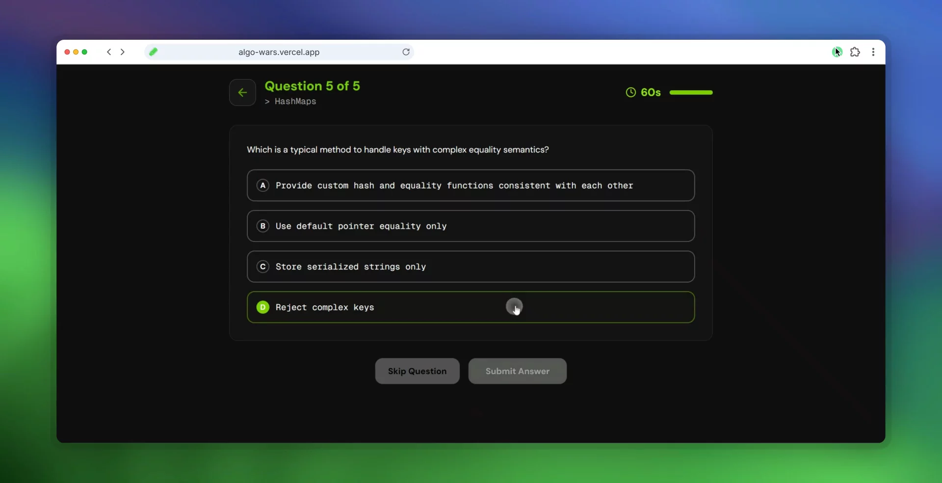
Task: Go back using browser back chevron
Action: click(109, 52)
